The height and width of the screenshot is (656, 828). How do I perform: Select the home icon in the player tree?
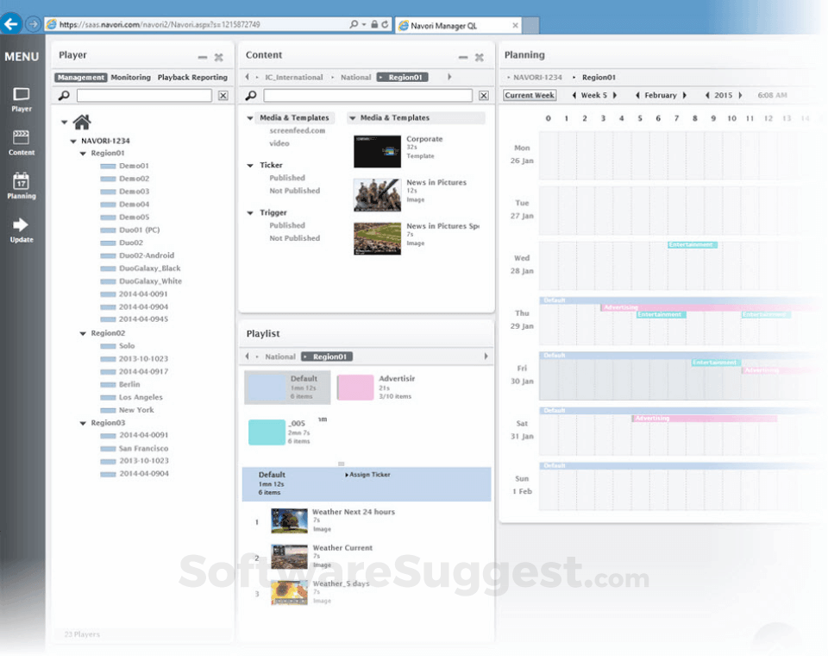coord(81,121)
